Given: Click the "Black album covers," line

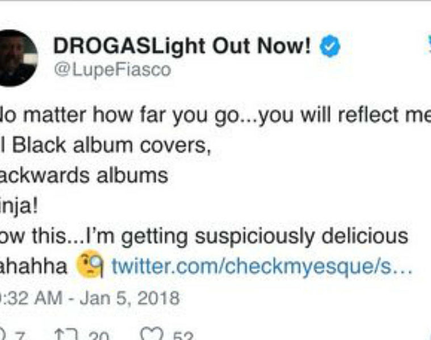Looking at the screenshot, I should coord(112,145).
